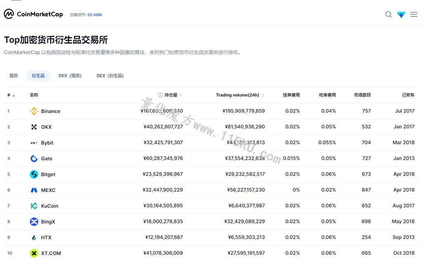
Task: Click MEXC market count 847
Action: (366, 190)
